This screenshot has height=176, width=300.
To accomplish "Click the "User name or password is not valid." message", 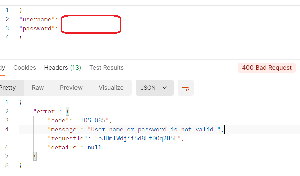I will click(154, 129).
